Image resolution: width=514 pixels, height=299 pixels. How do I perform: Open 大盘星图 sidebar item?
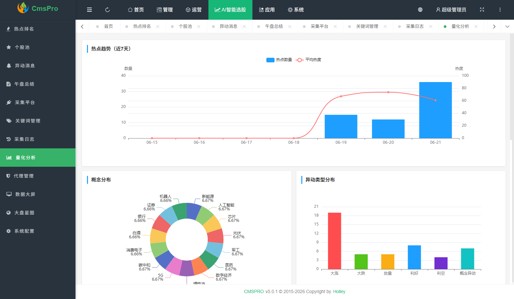(x=38, y=213)
